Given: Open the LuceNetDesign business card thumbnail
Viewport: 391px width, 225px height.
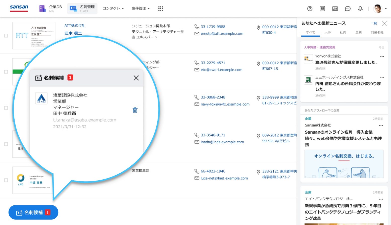Looking at the screenshot, I should pyautogui.click(x=33, y=180).
